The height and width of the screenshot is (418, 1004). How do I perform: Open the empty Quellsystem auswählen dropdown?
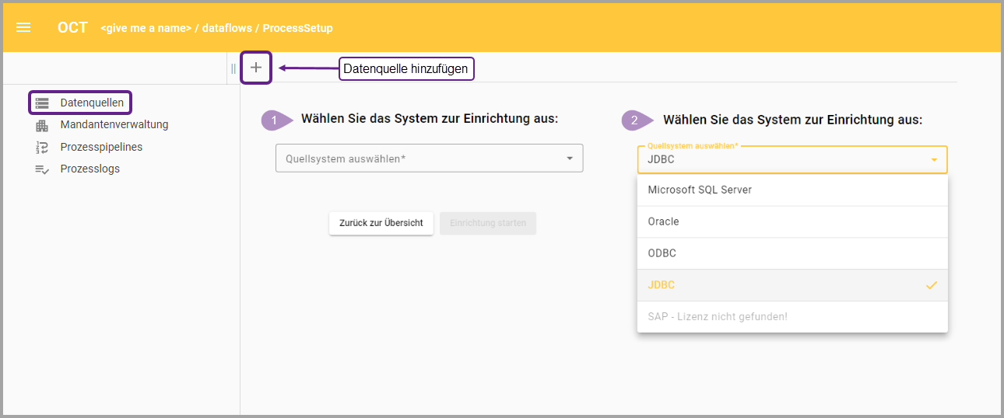(428, 158)
